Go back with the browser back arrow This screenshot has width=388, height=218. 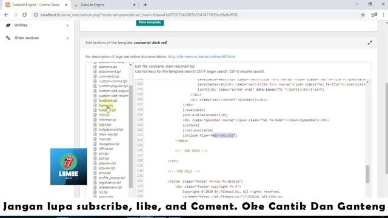point(6,15)
